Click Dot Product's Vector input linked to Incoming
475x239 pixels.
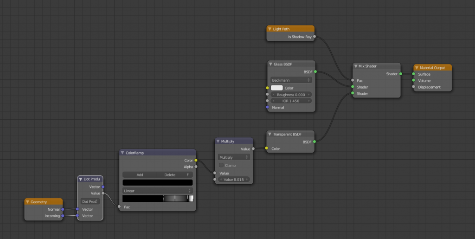(77, 216)
